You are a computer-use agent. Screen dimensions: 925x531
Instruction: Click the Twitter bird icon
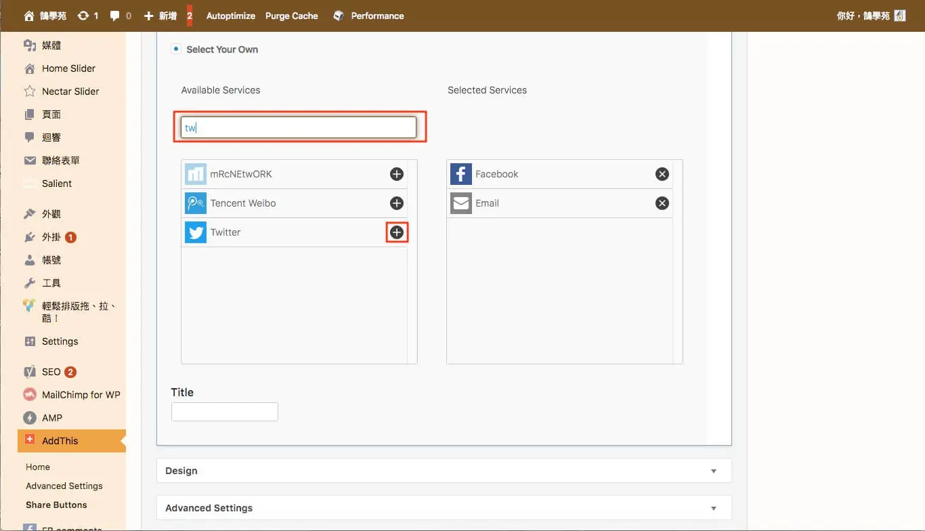coord(196,232)
